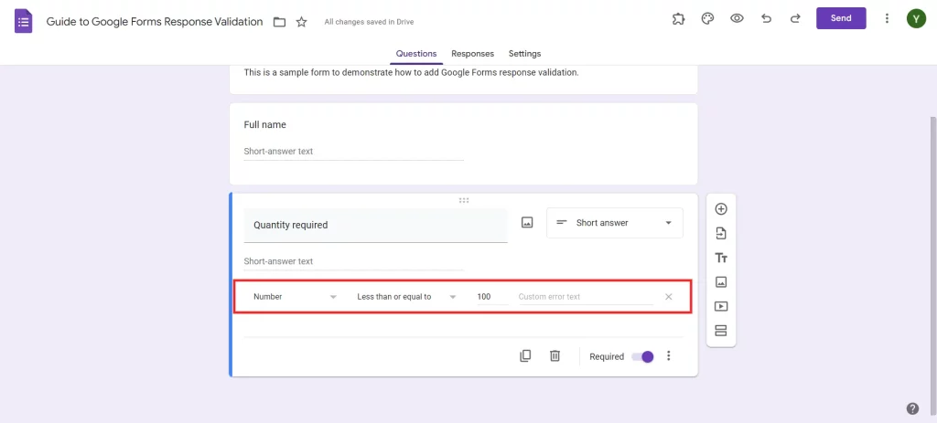The height and width of the screenshot is (423, 937).
Task: Click the Quantity required question title field
Action: coord(375,226)
